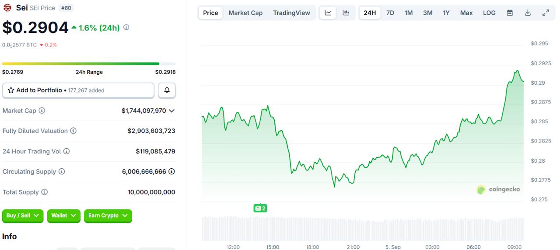The height and width of the screenshot is (250, 560).
Task: Open the Wallet dropdown
Action: (64, 215)
